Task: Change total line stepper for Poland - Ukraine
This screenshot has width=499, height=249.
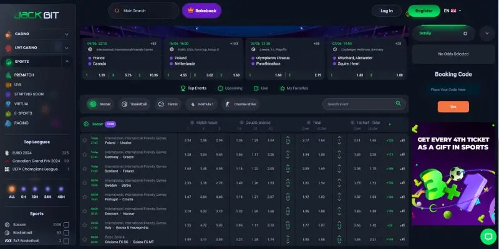Action: tap(288, 140)
